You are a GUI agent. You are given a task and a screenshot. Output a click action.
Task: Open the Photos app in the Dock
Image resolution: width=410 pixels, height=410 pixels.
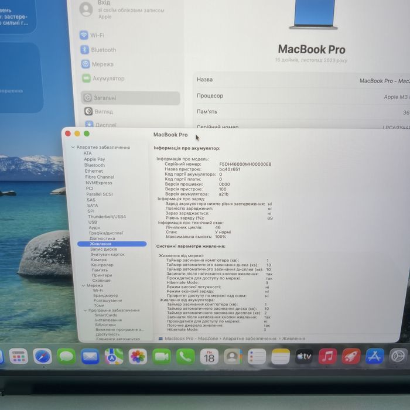click(x=138, y=356)
